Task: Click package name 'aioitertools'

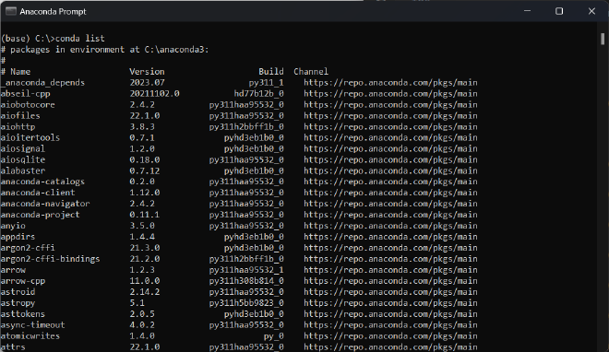Action: pyautogui.click(x=30, y=137)
